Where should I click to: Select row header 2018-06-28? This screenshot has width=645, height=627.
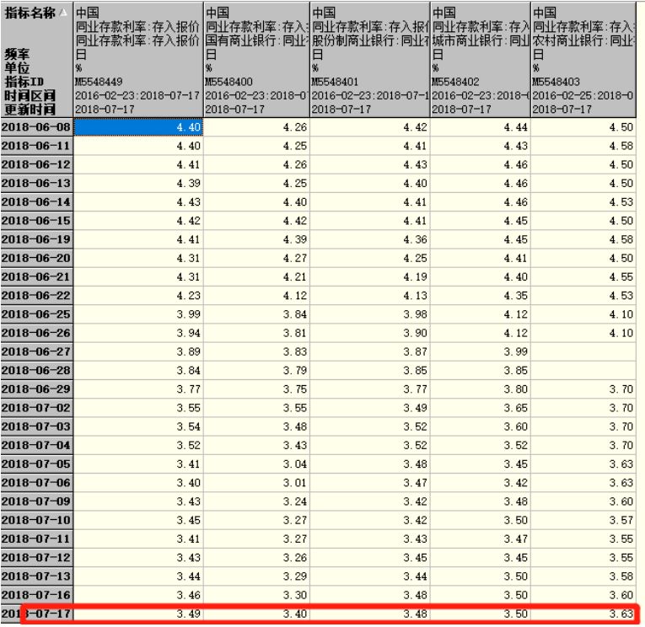(x=36, y=371)
